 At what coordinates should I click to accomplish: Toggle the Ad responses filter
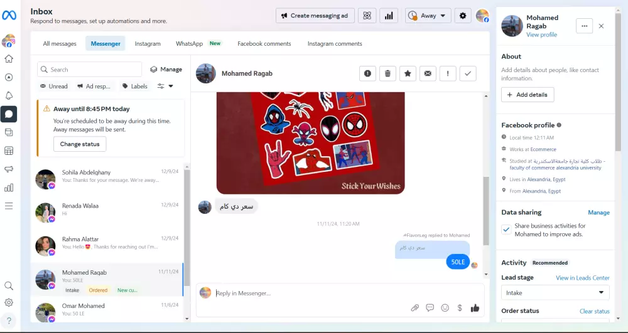pos(95,86)
